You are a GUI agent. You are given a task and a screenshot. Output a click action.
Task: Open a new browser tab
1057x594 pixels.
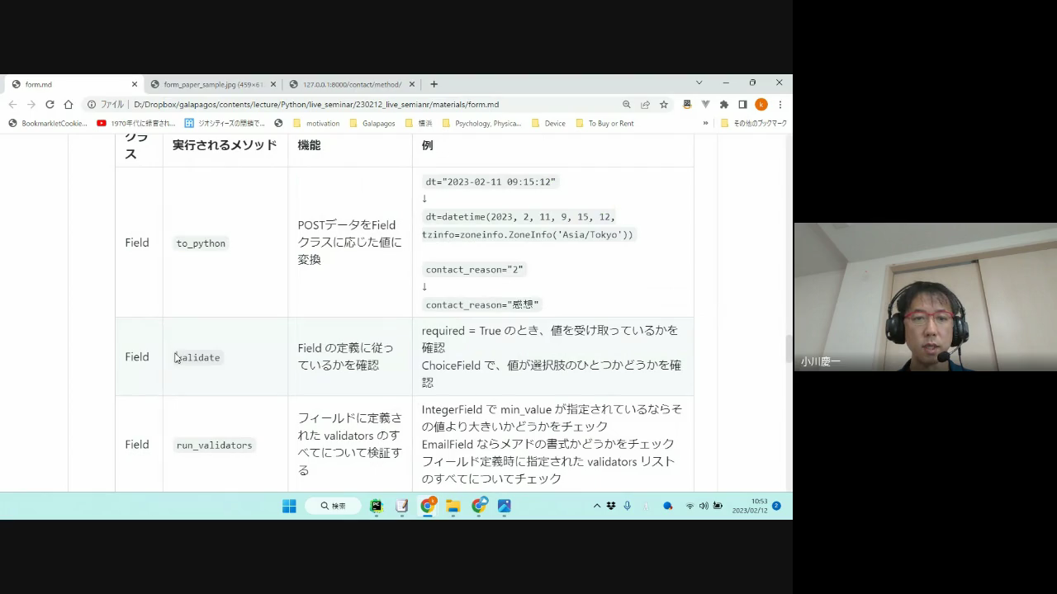pyautogui.click(x=434, y=84)
